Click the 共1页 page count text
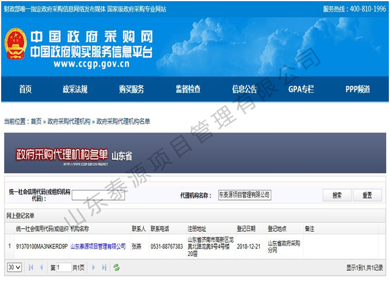 (79, 268)
